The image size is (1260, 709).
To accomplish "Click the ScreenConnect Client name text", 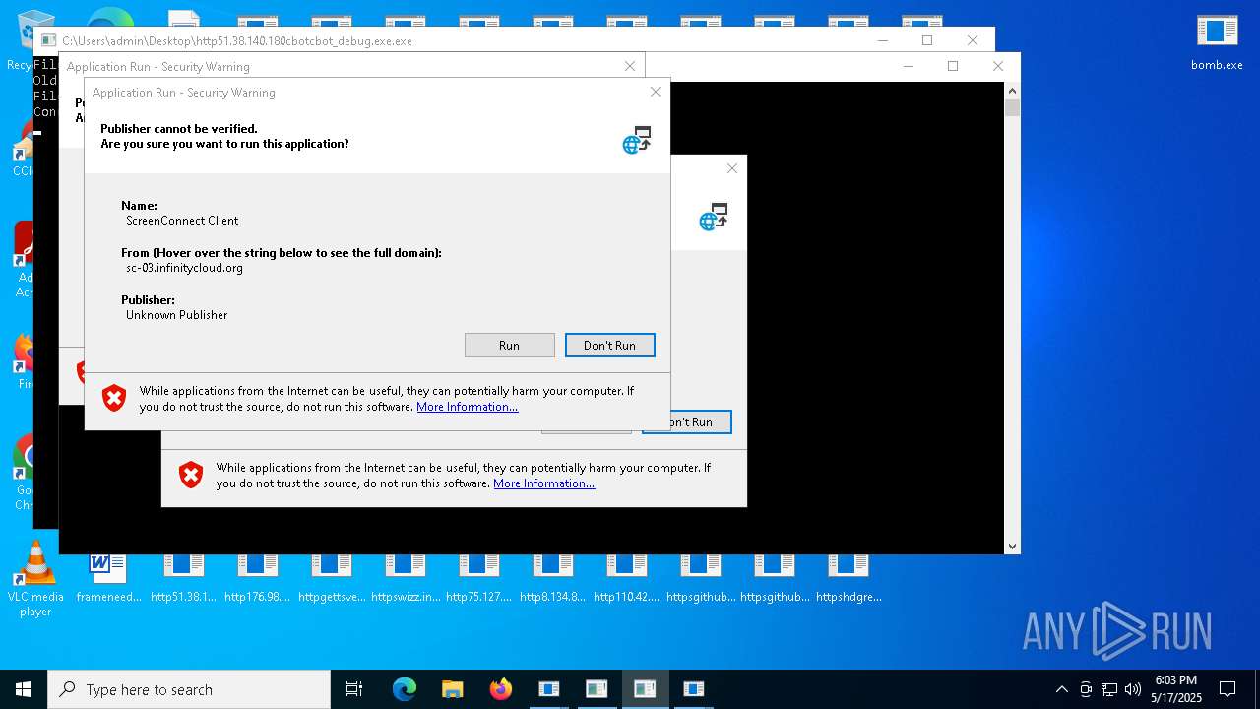I will pyautogui.click(x=182, y=221).
